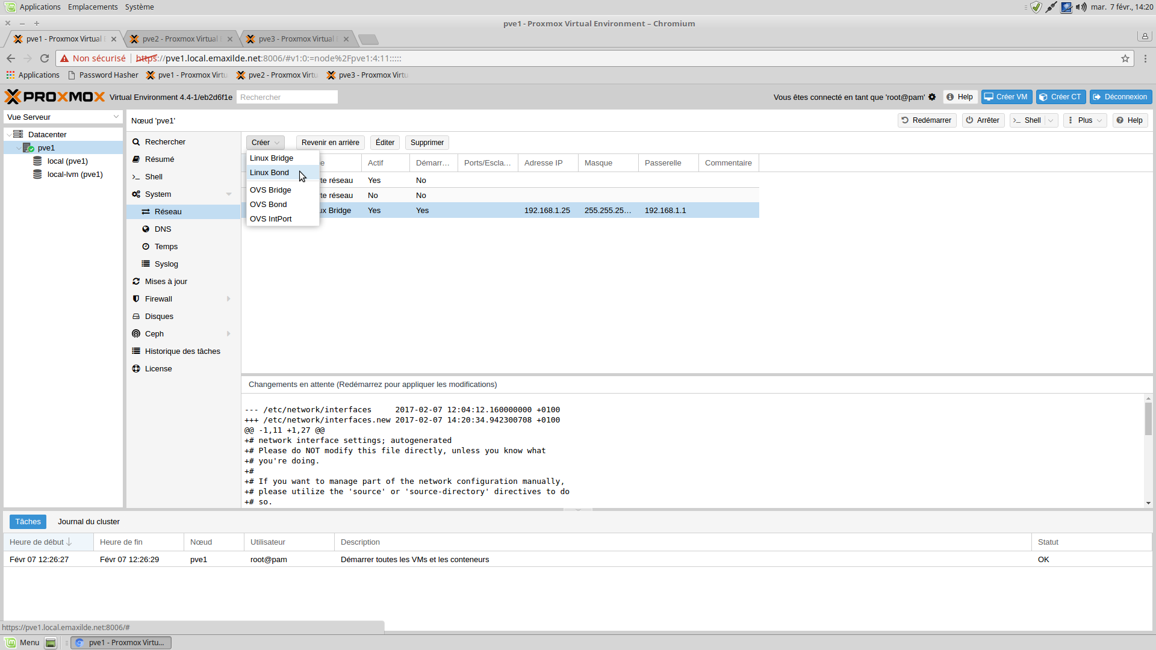This screenshot has height=650, width=1156.
Task: Open the Plus dropdown menu
Action: pos(1085,120)
